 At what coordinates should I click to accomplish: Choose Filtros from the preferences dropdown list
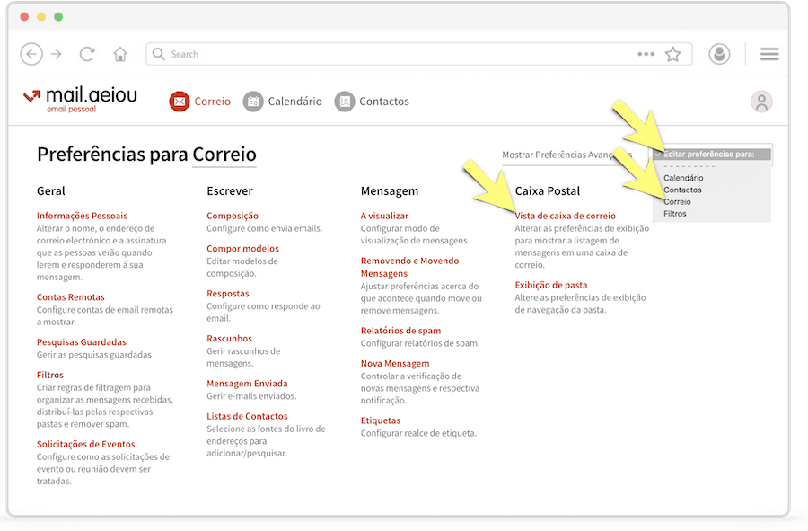pos(675,214)
